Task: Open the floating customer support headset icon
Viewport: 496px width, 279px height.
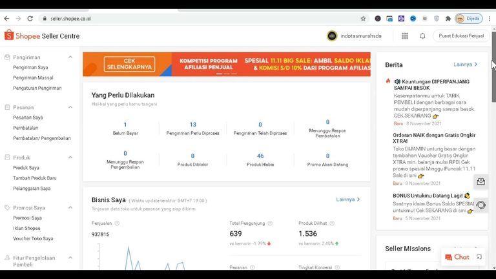Action: 480,205
